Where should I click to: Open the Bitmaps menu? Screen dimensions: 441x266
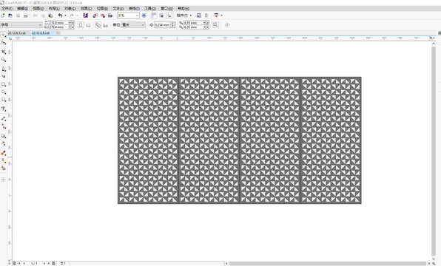102,9
